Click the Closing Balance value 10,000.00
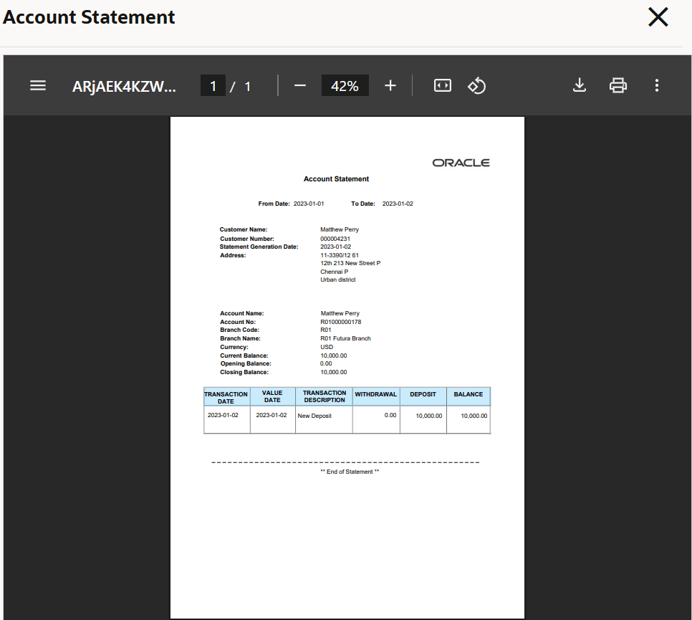The image size is (692, 620). click(334, 372)
